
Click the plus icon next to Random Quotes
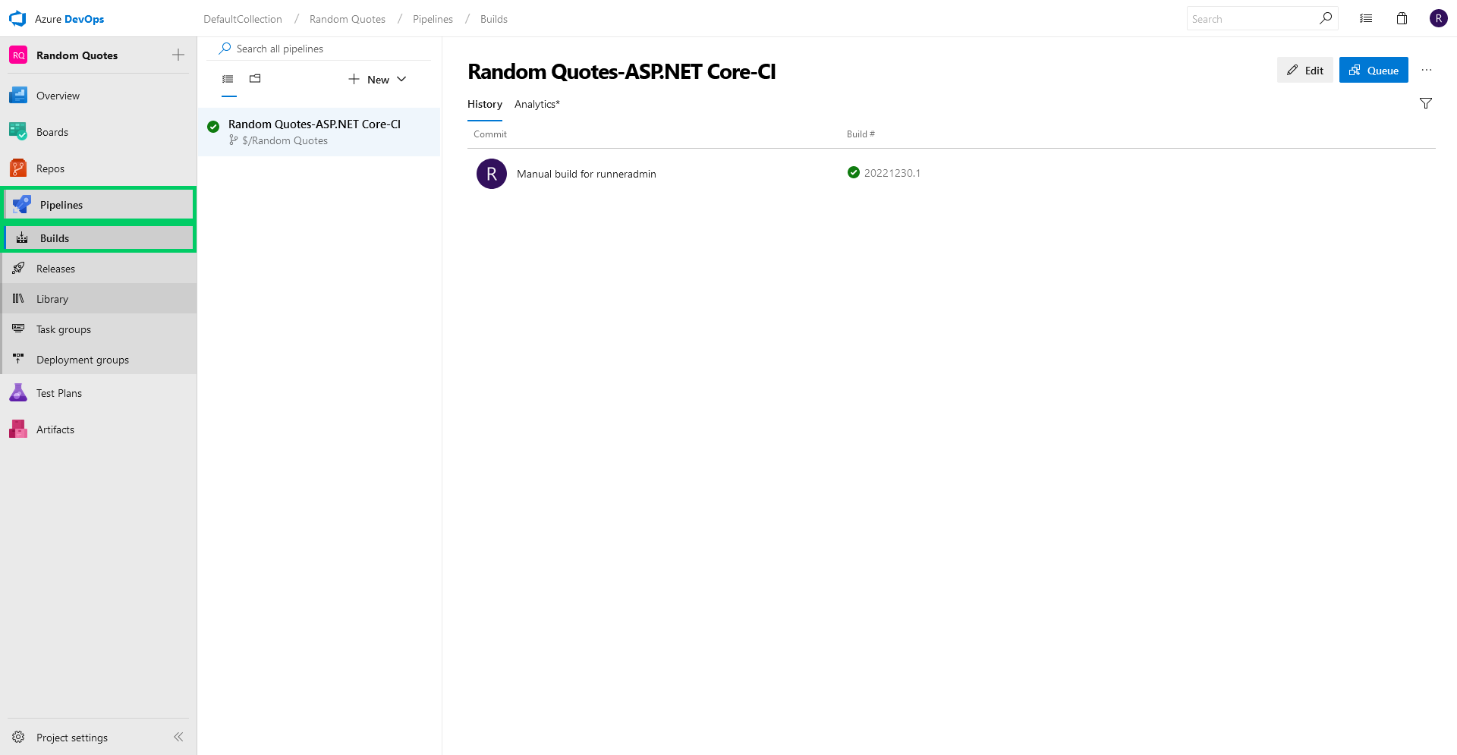tap(178, 55)
